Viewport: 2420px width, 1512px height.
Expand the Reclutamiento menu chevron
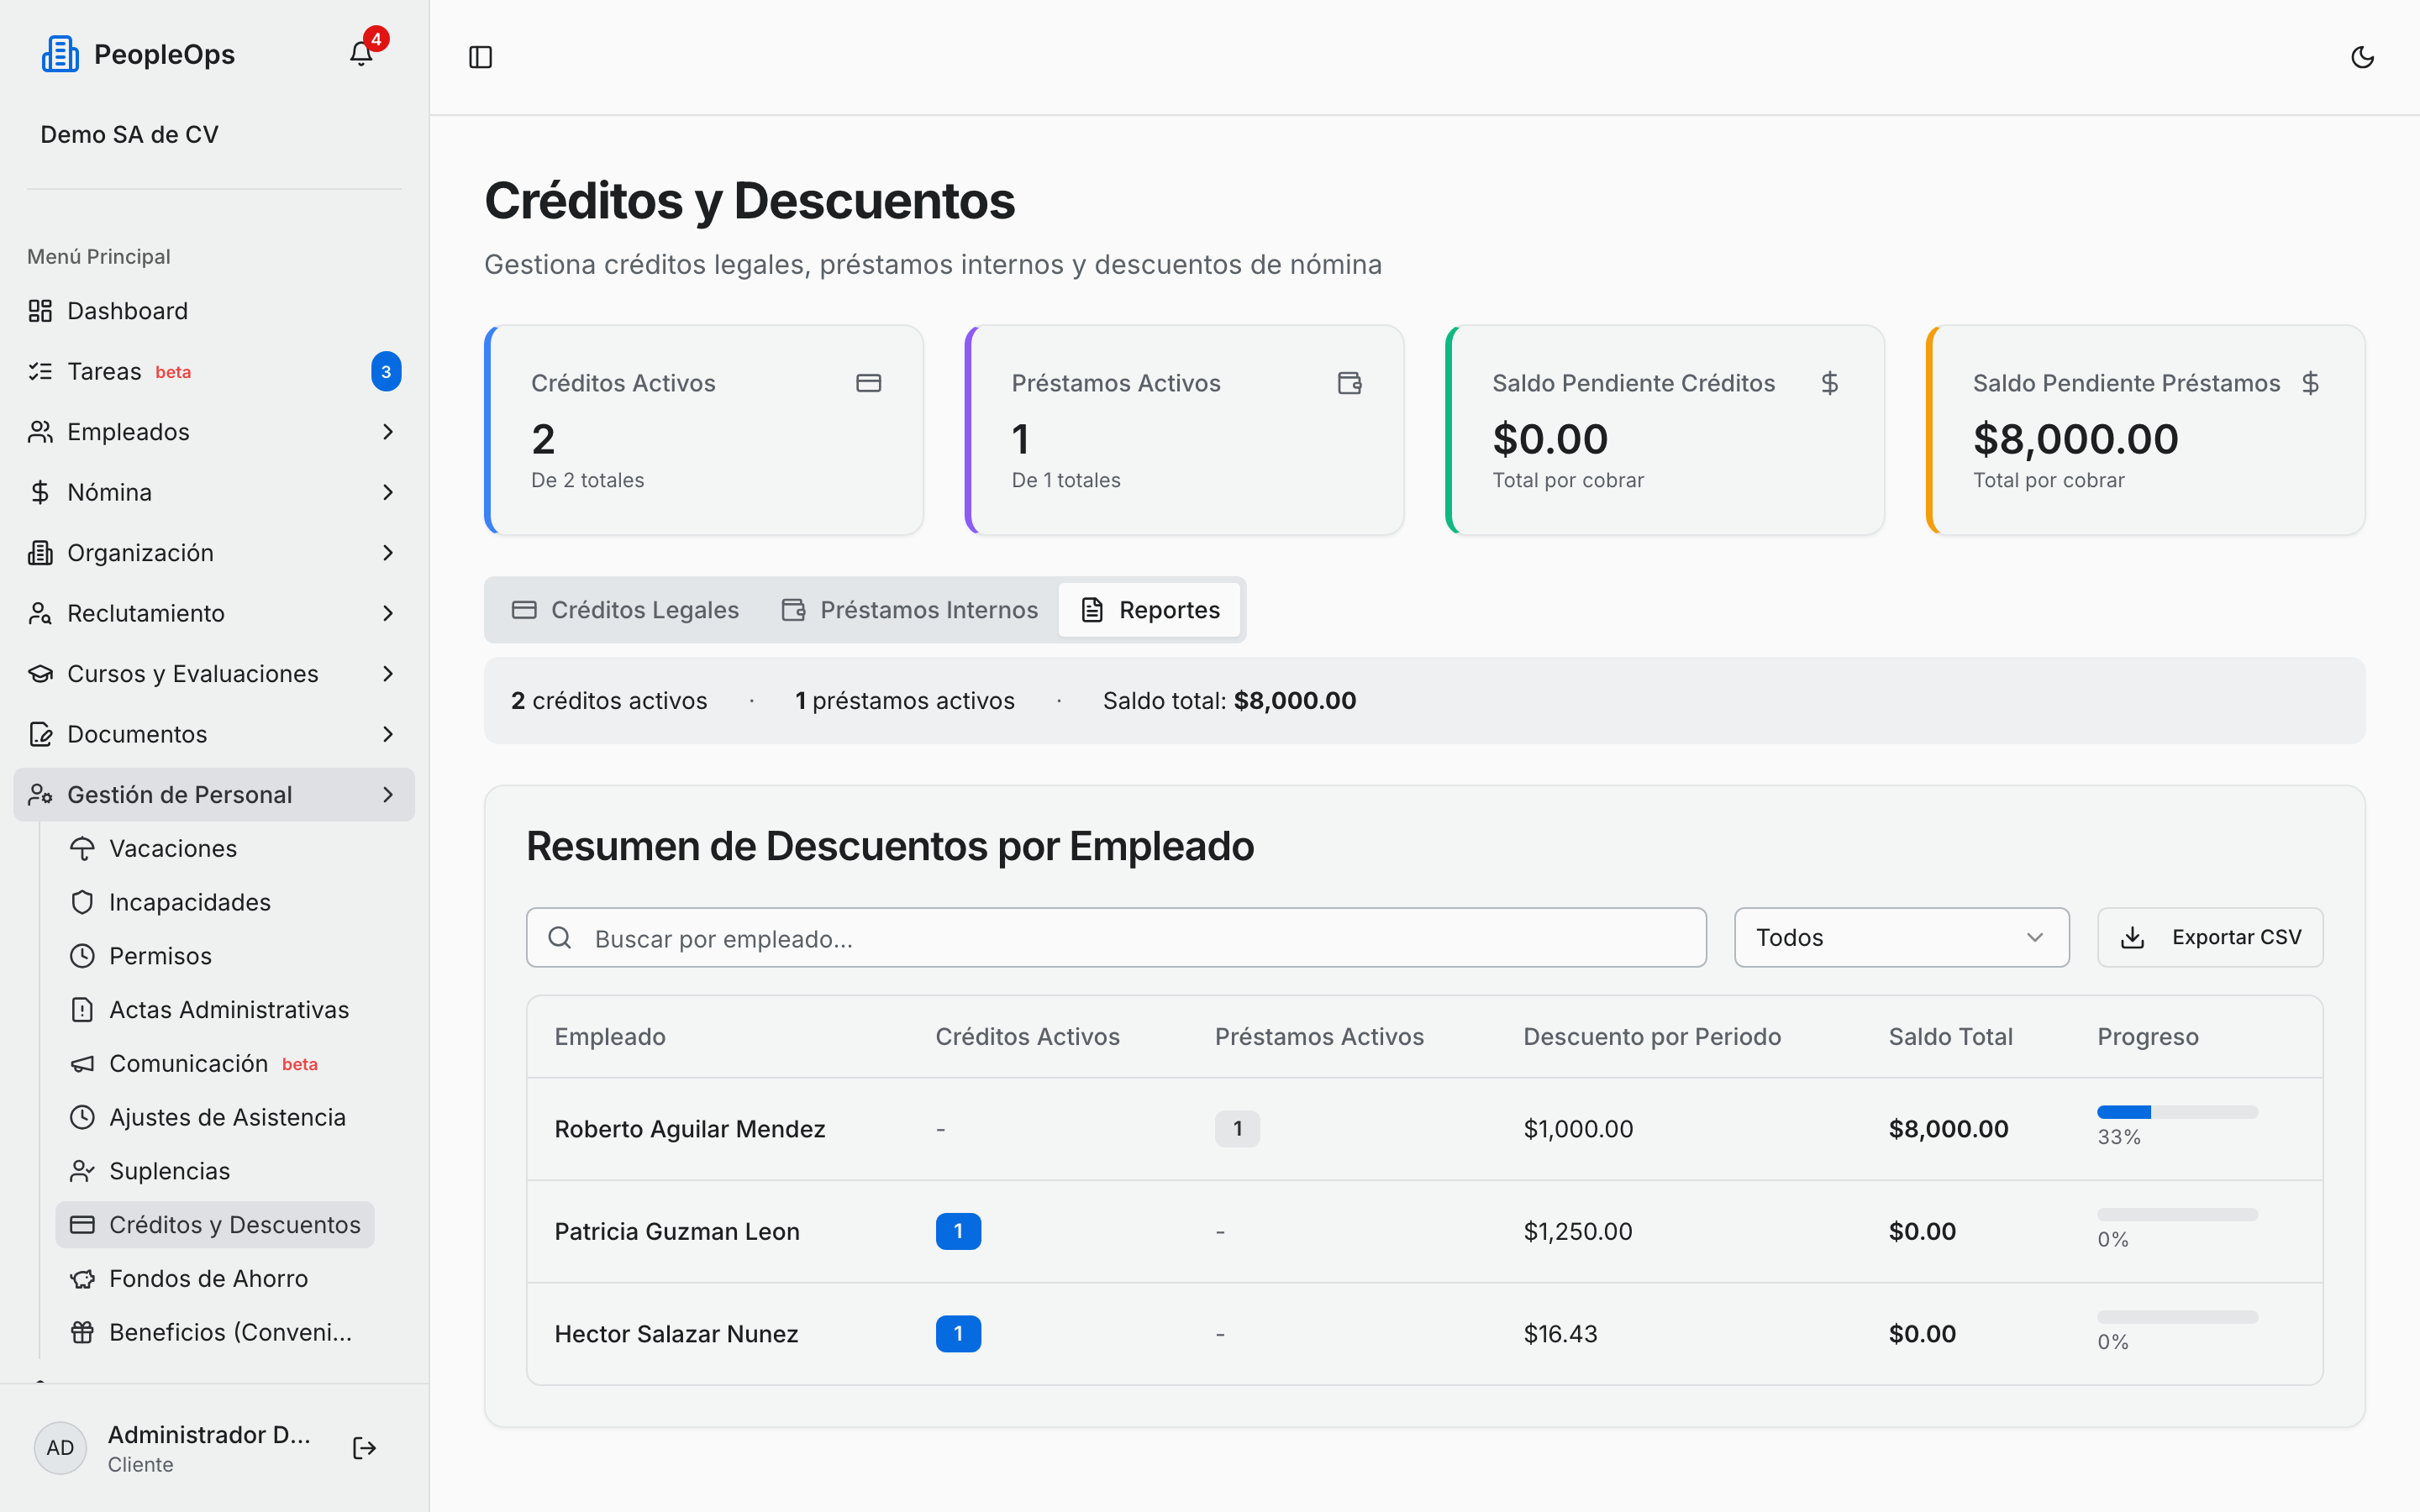(388, 613)
